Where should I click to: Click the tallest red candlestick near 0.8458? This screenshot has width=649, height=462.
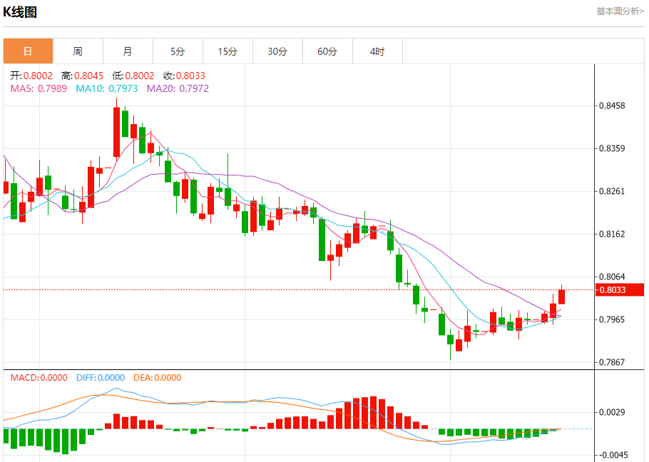117,132
